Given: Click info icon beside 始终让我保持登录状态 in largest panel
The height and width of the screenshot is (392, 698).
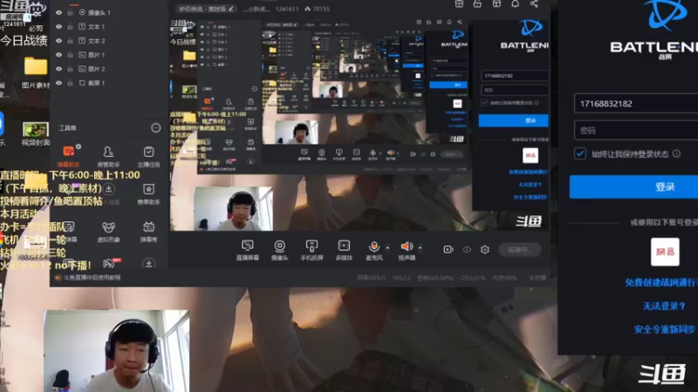Looking at the screenshot, I should 677,154.
